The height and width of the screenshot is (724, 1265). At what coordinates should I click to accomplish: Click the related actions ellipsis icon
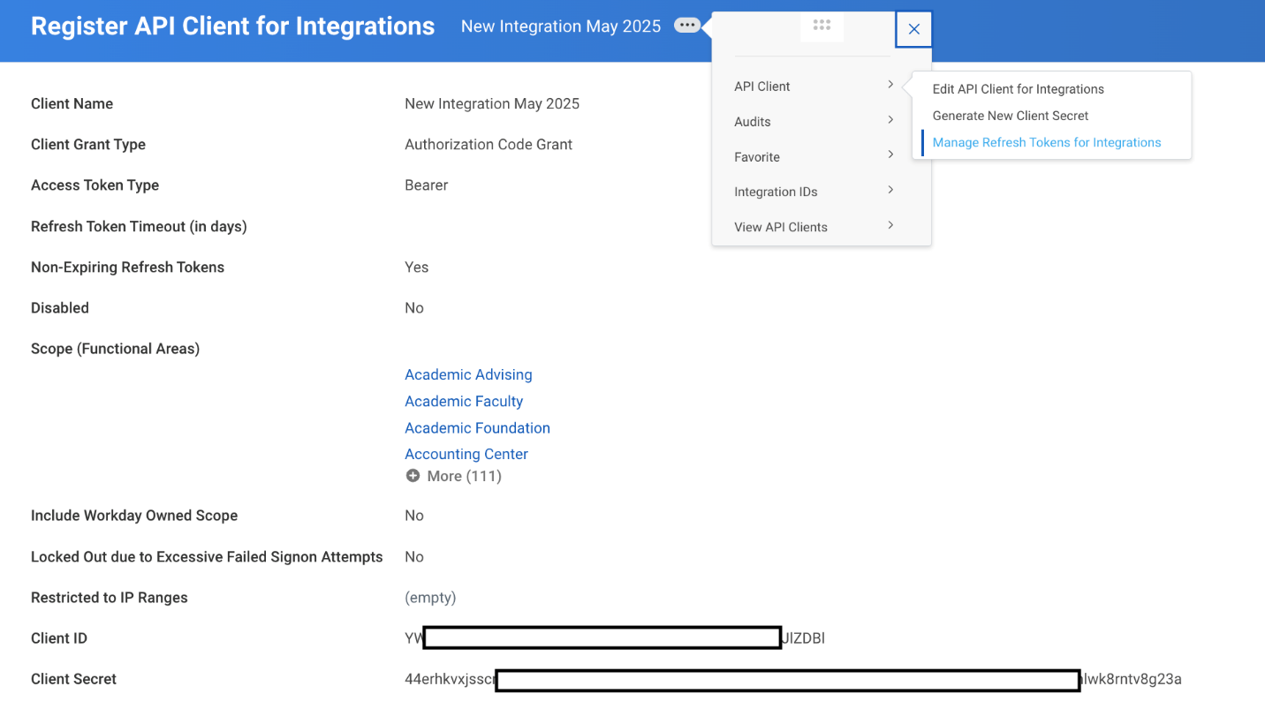coord(687,26)
